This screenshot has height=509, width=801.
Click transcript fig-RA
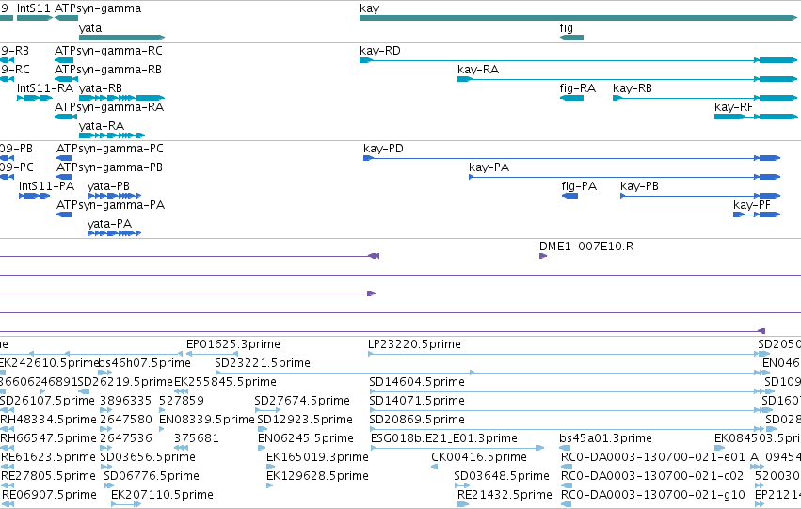[x=571, y=98]
